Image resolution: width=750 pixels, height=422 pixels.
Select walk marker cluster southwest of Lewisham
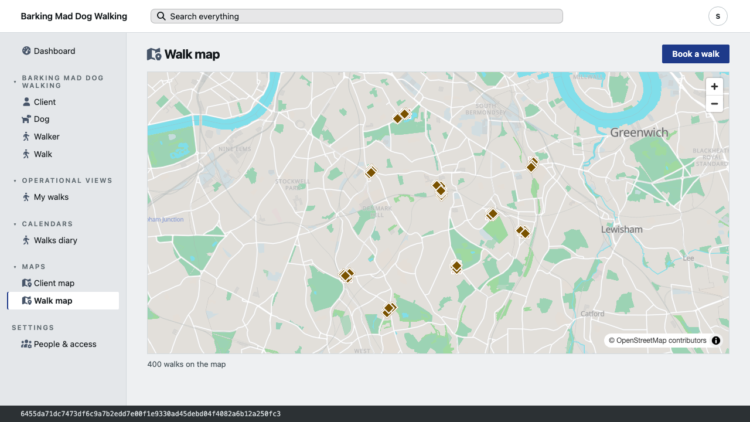523,232
